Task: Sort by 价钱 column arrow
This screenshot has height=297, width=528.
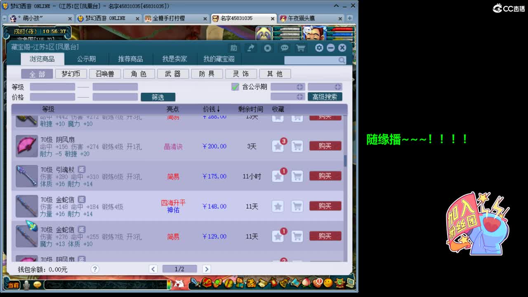Action: 218,109
